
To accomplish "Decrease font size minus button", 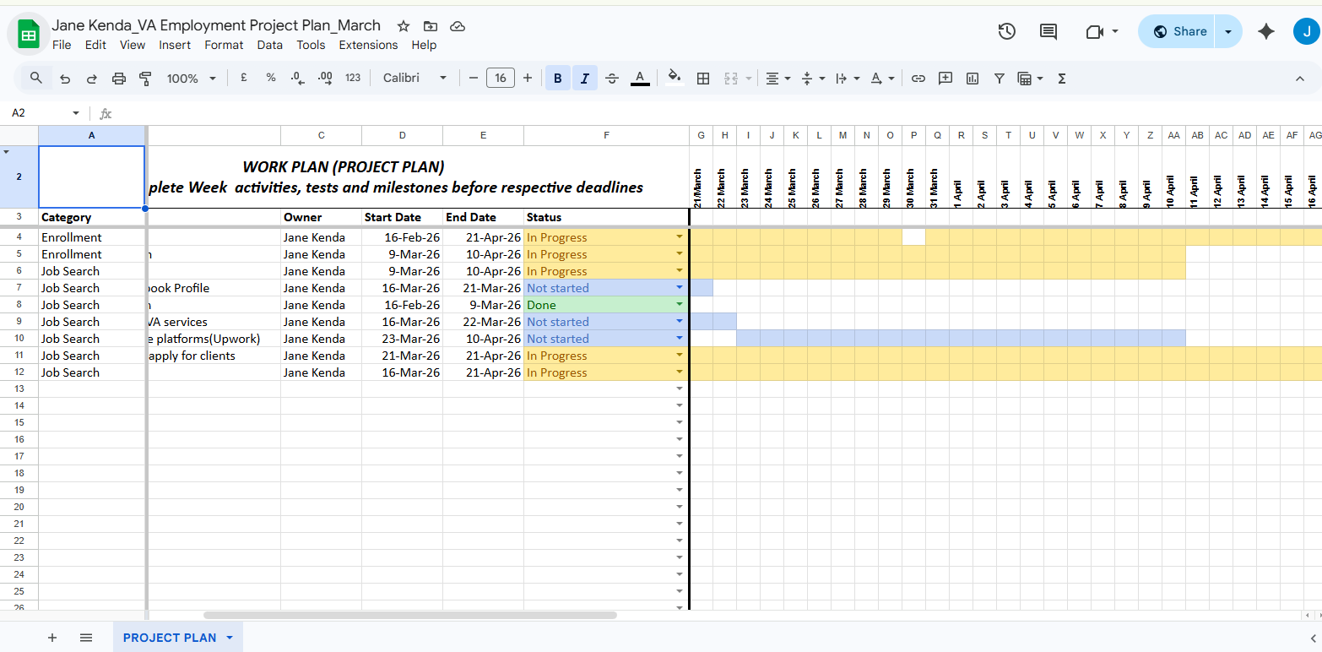I will click(x=474, y=79).
